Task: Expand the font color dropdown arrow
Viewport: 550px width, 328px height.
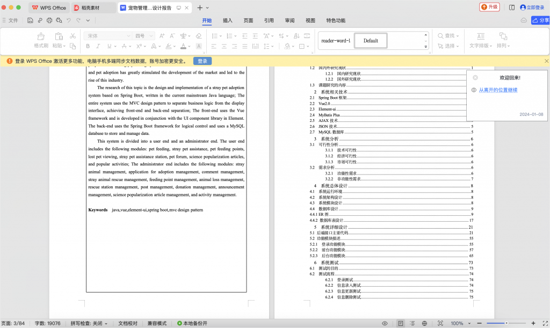Action: [189, 47]
